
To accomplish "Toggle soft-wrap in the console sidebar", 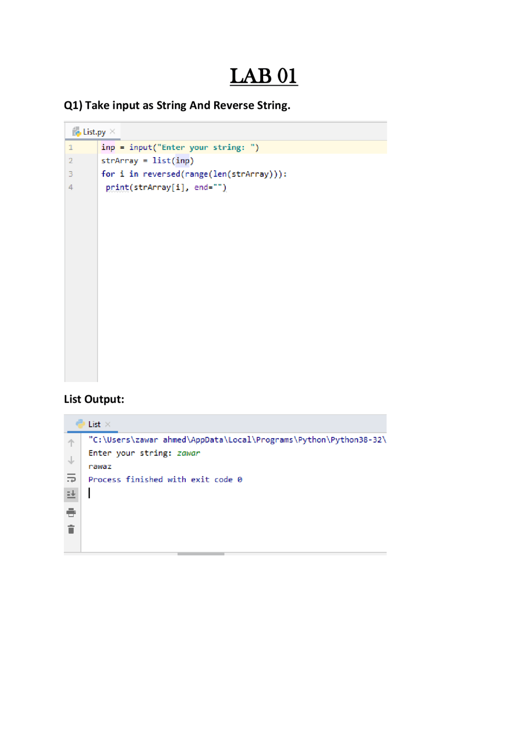I will point(71,478).
